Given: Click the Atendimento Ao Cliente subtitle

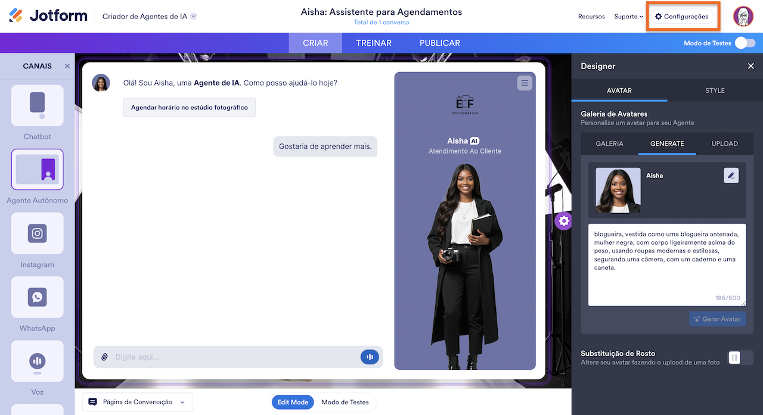Looking at the screenshot, I should pyautogui.click(x=465, y=151).
